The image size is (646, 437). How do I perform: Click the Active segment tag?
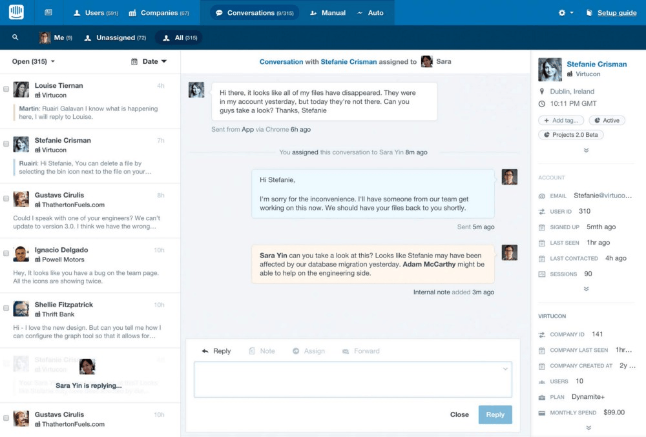[x=607, y=121]
